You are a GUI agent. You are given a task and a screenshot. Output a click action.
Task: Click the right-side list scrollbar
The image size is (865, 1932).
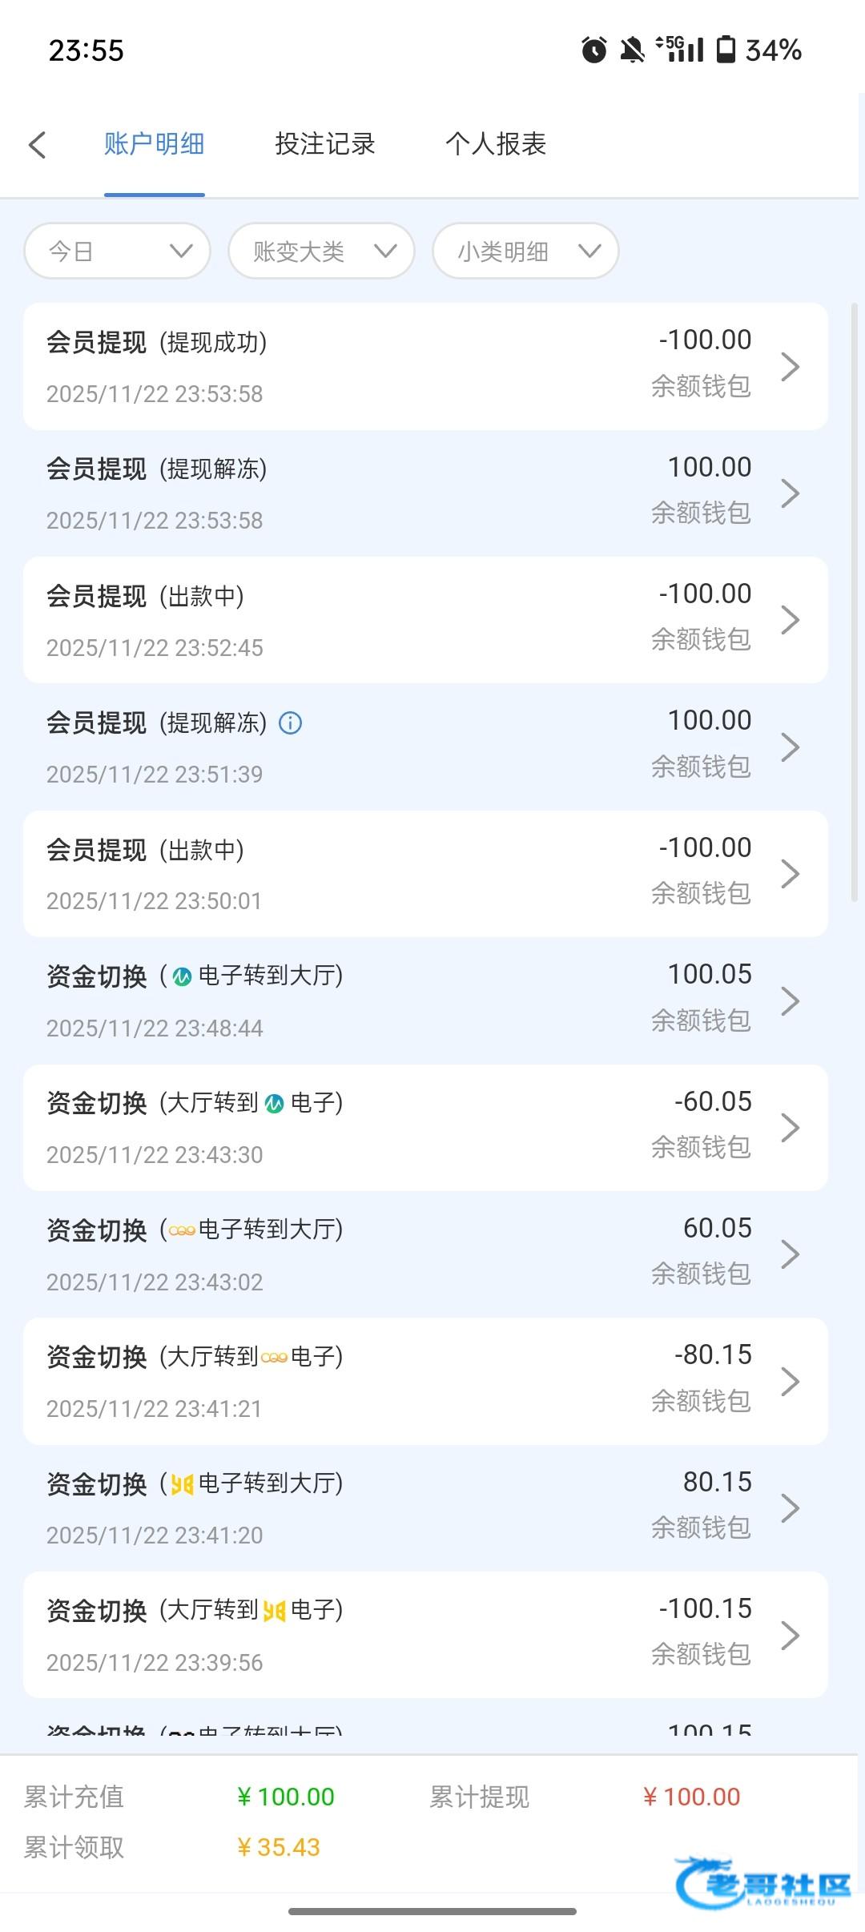pyautogui.click(x=854, y=601)
